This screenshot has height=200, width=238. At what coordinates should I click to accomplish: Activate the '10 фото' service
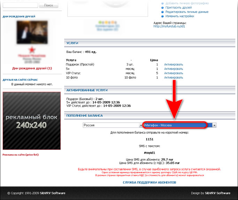coord(174,77)
